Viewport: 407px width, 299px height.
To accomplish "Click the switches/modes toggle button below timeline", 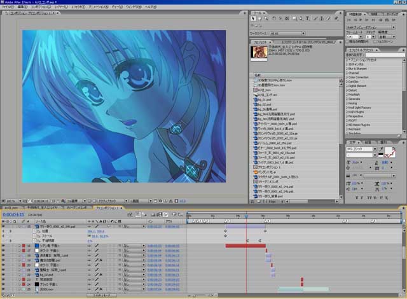I will coord(102,295).
